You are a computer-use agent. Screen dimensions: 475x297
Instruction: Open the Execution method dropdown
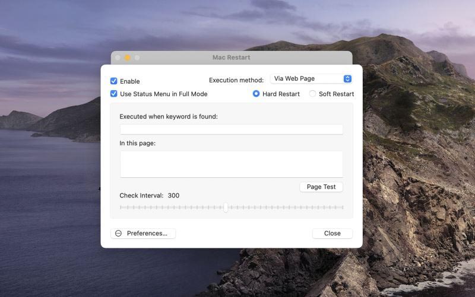pyautogui.click(x=311, y=79)
